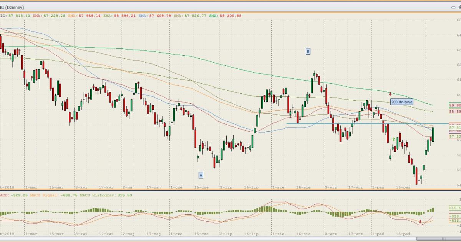This screenshot has width=461, height=242.
Task: Click the 58 89 price tag on right axis
Action: click(454, 111)
